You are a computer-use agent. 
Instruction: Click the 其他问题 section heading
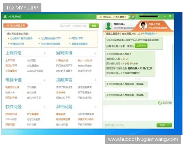(x=64, y=107)
